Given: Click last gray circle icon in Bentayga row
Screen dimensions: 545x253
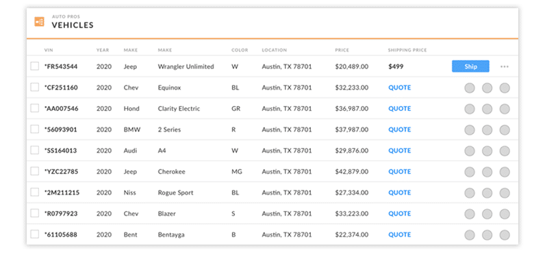Looking at the screenshot, I should (x=505, y=235).
